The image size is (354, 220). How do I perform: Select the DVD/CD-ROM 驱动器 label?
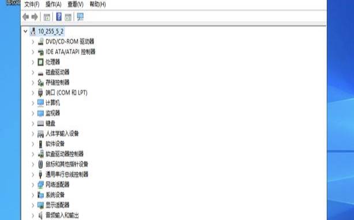(70, 41)
